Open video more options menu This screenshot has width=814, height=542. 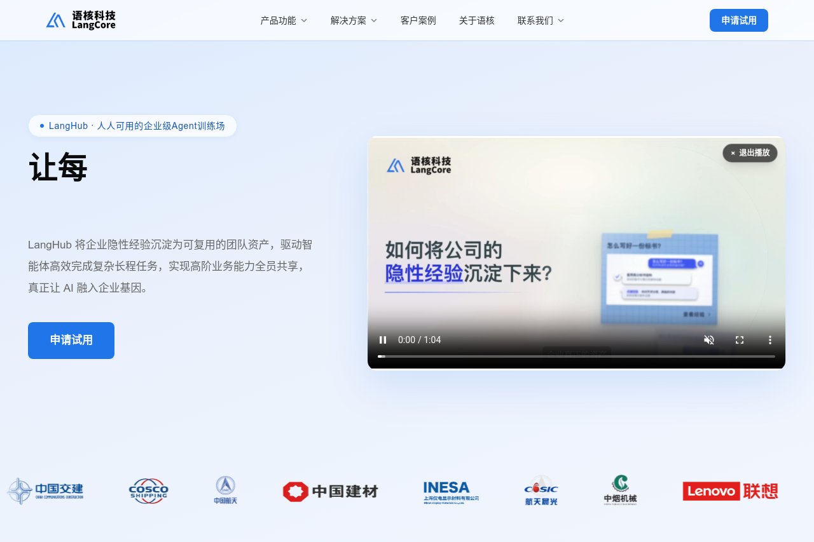pyautogui.click(x=770, y=340)
